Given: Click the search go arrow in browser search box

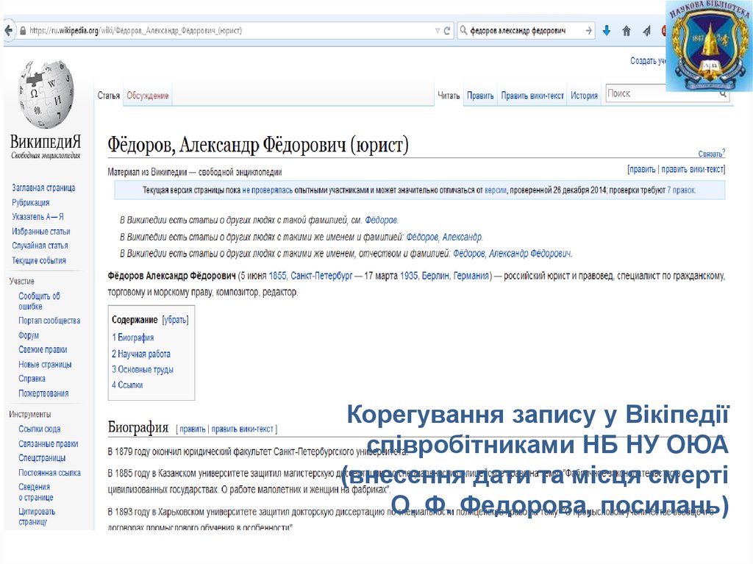Looking at the screenshot, I should click(x=589, y=31).
